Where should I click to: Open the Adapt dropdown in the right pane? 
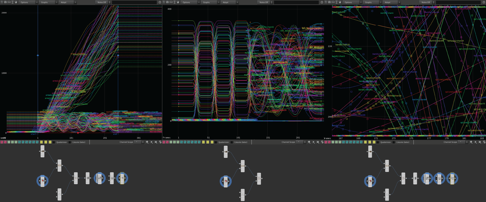[392, 2]
